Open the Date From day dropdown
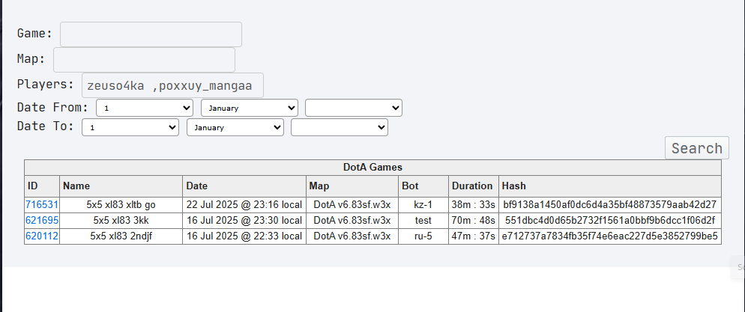 tap(145, 108)
